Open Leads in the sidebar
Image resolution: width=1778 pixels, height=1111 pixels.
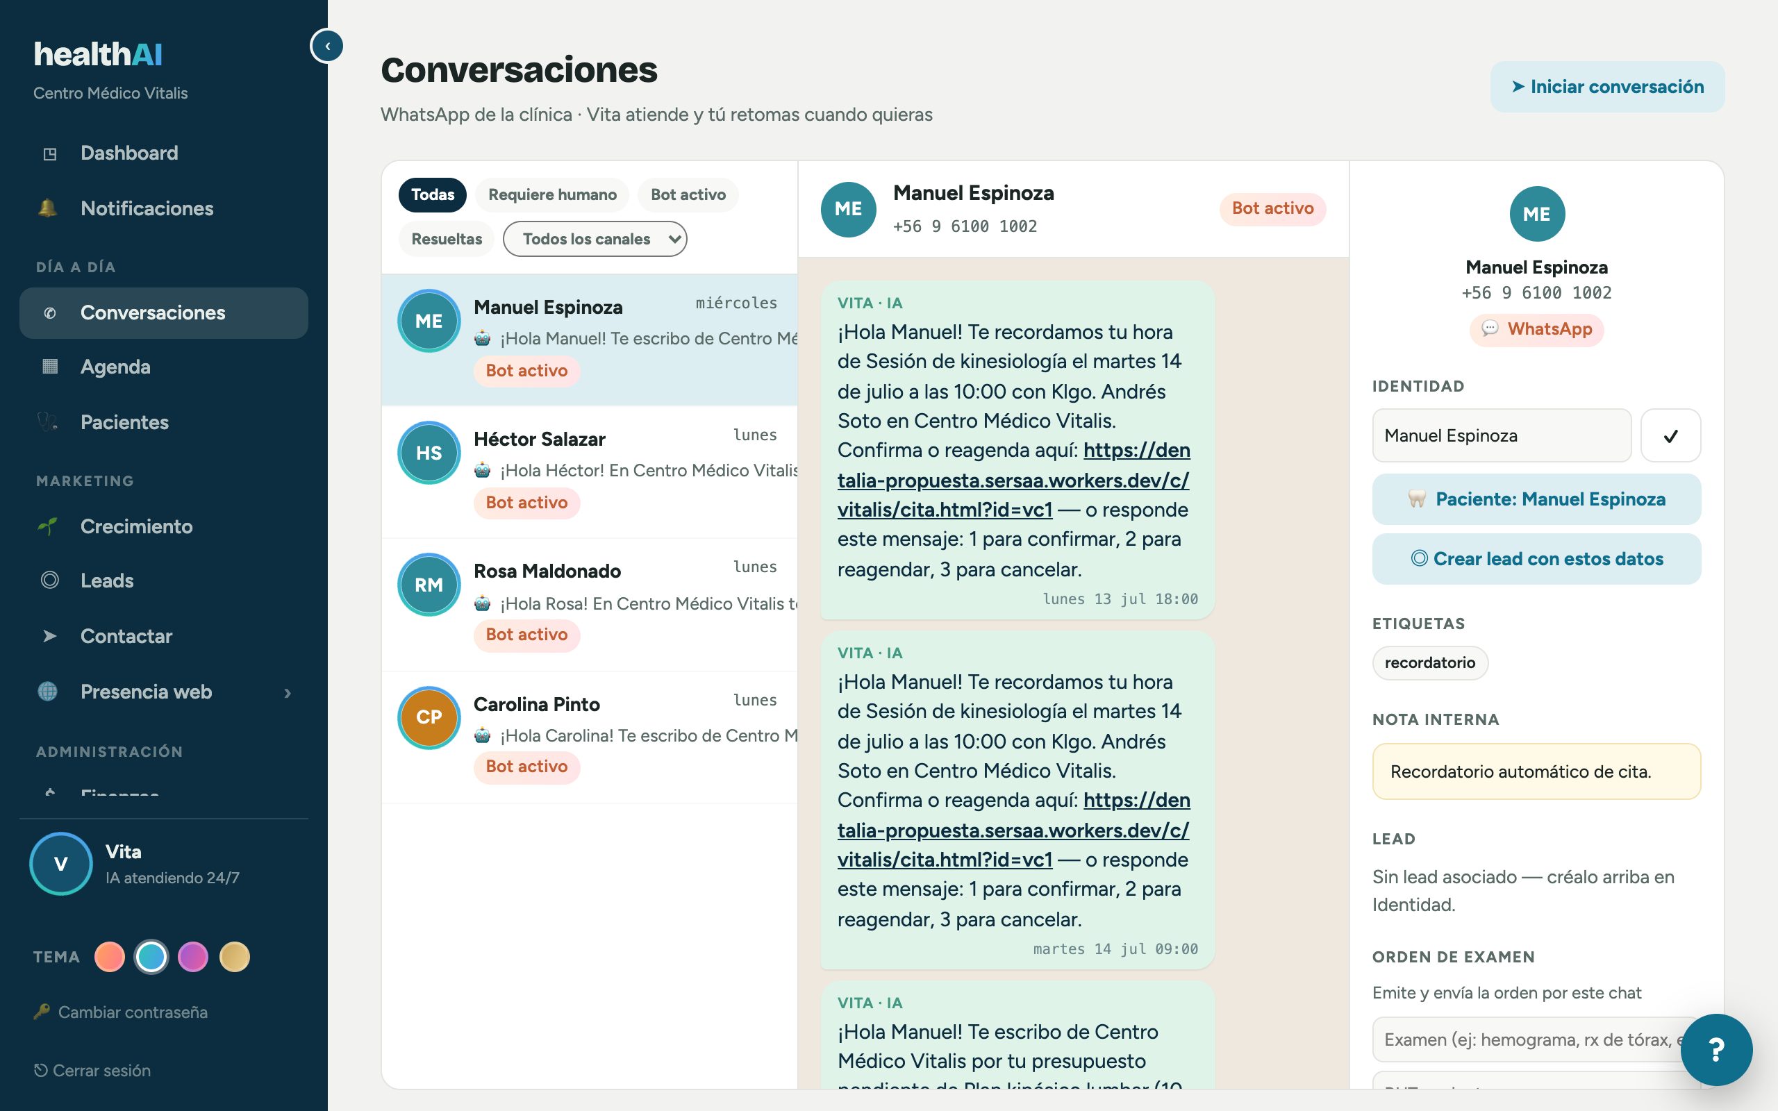click(x=164, y=580)
